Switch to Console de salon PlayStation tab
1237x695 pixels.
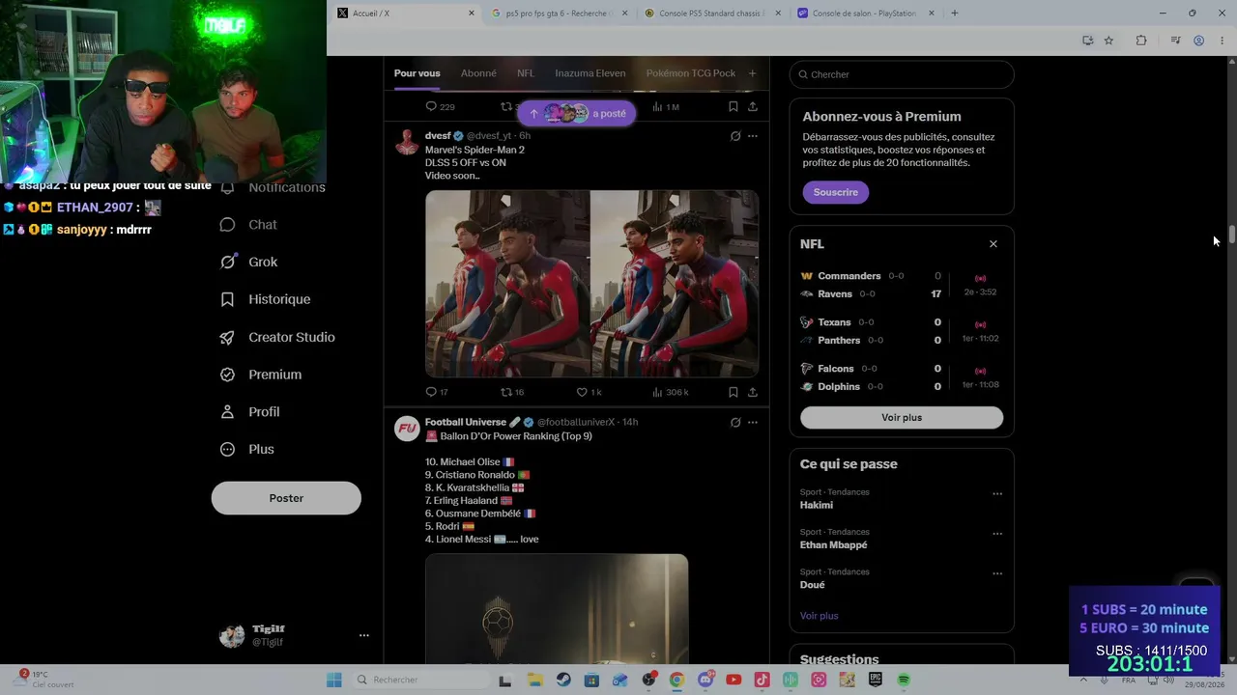click(865, 14)
